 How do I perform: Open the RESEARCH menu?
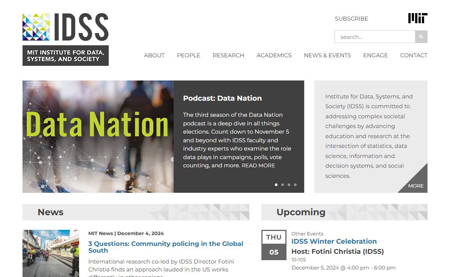[228, 55]
